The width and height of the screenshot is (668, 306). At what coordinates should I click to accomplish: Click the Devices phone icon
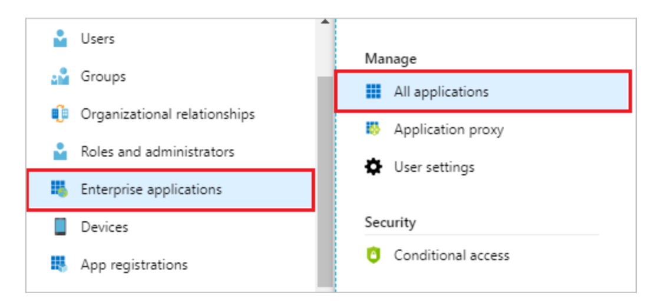click(x=60, y=227)
